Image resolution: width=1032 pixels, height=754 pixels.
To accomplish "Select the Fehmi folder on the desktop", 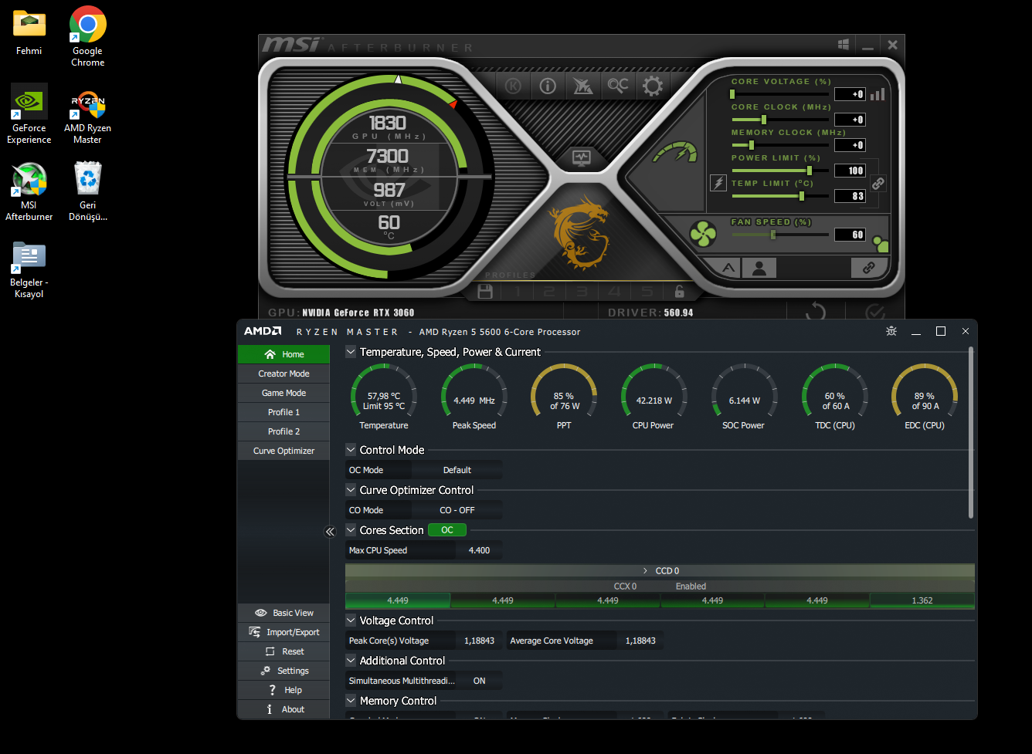I will (x=29, y=33).
